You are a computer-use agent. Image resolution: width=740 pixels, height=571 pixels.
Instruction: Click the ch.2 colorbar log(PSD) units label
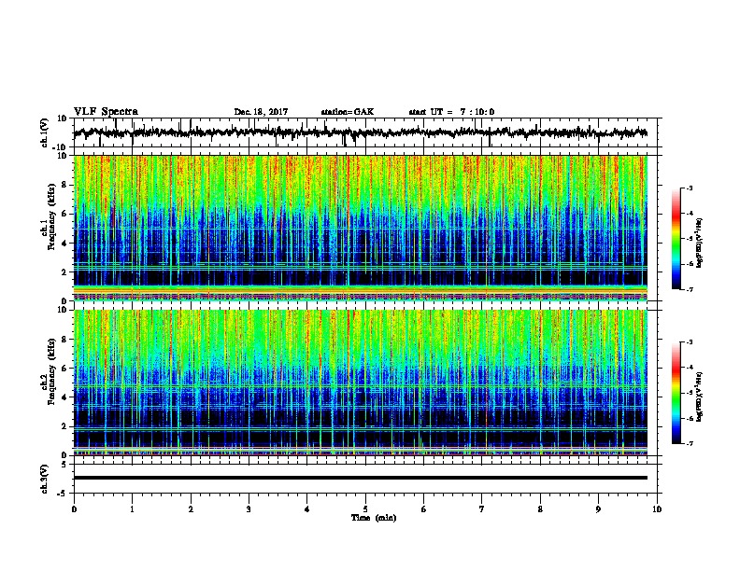699,397
